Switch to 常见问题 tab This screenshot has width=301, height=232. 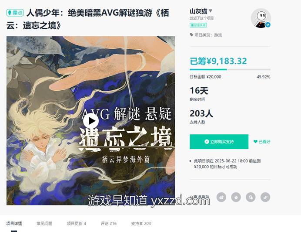[44, 224]
